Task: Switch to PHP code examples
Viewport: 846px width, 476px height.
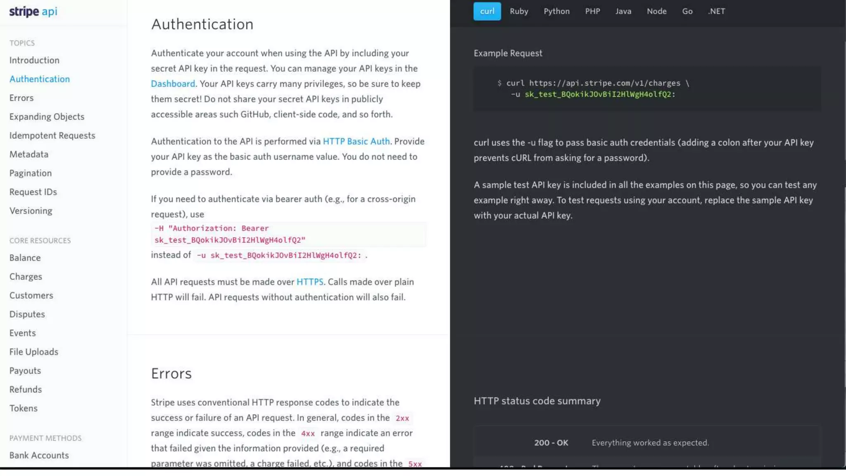Action: point(592,11)
